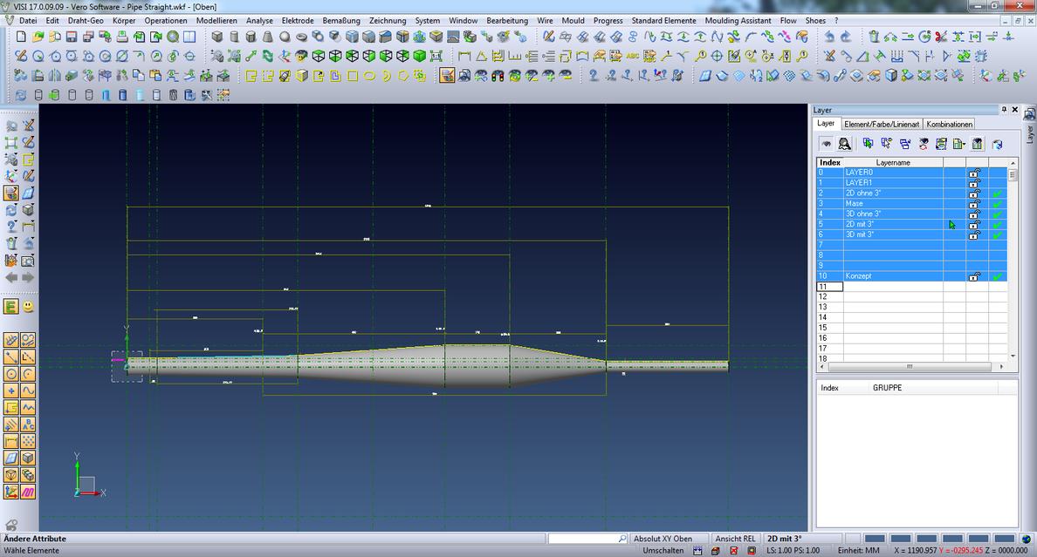Click the solid green shaded cube icon
This screenshot has height=557, width=1037.
[x=419, y=56]
